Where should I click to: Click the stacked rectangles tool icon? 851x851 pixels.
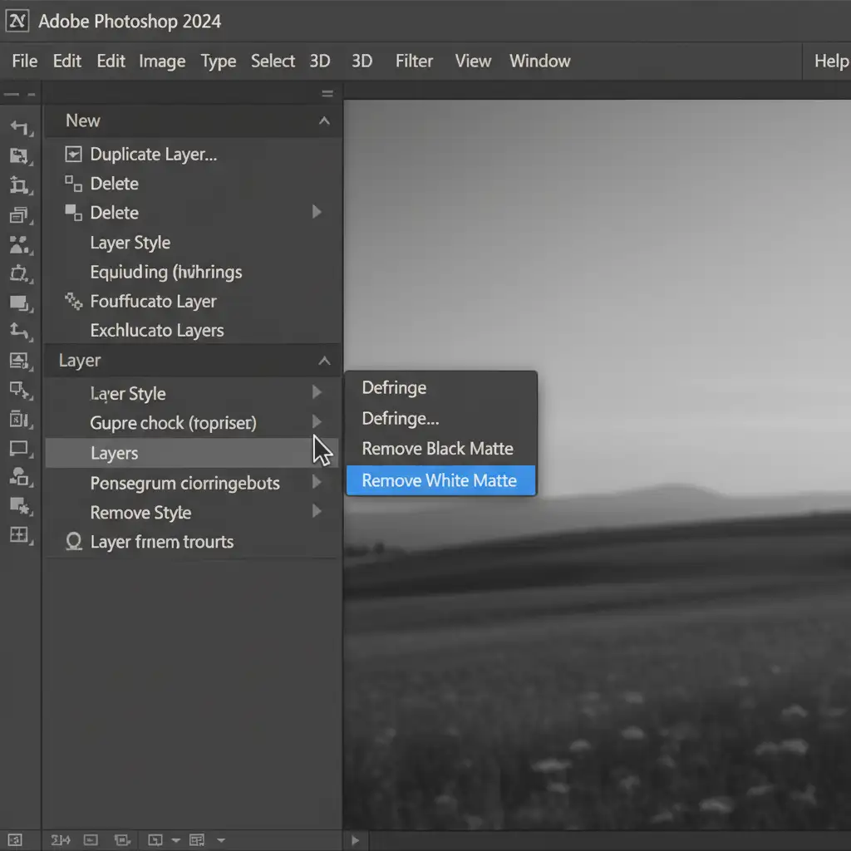[18, 216]
